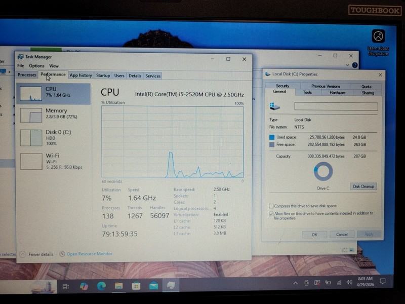Click the drive label input field
The image size is (405, 304).
336,106
